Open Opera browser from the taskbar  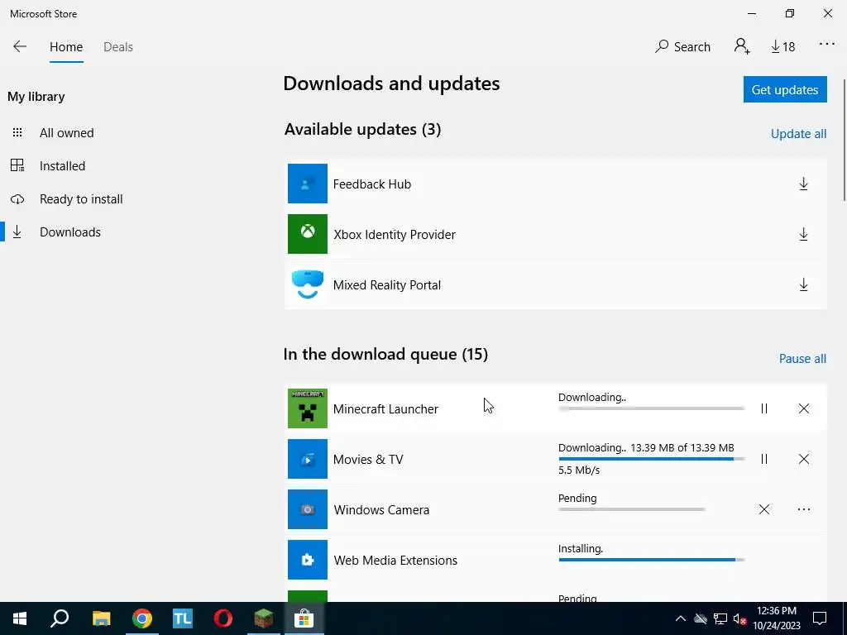223,618
